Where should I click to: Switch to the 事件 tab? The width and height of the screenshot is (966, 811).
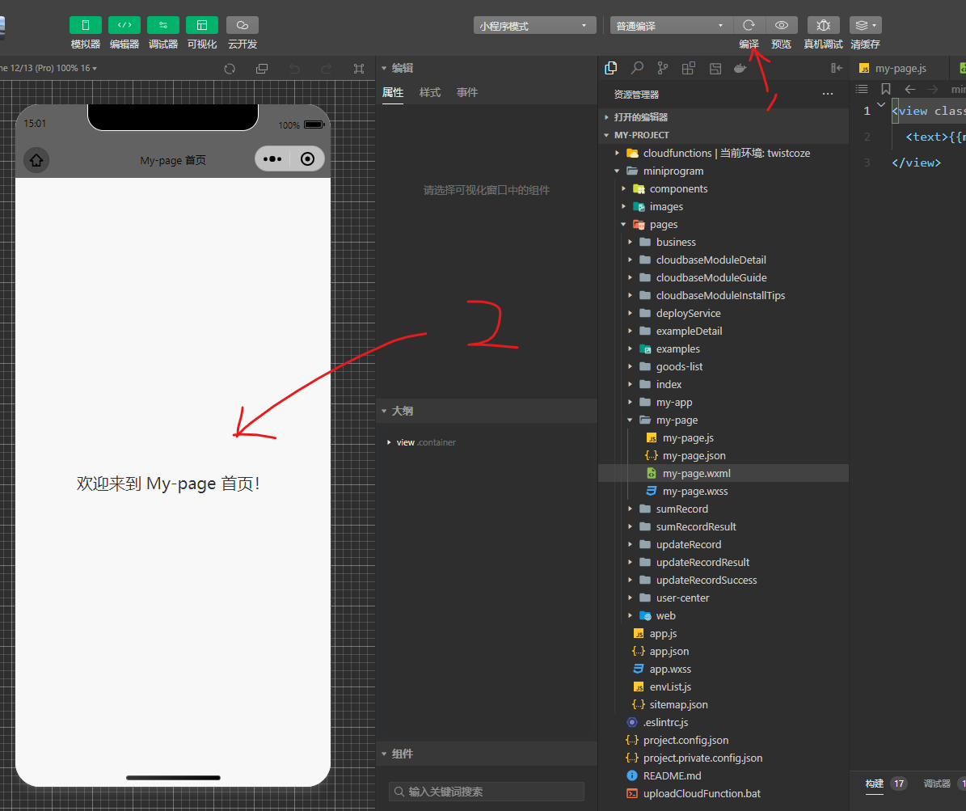click(467, 92)
